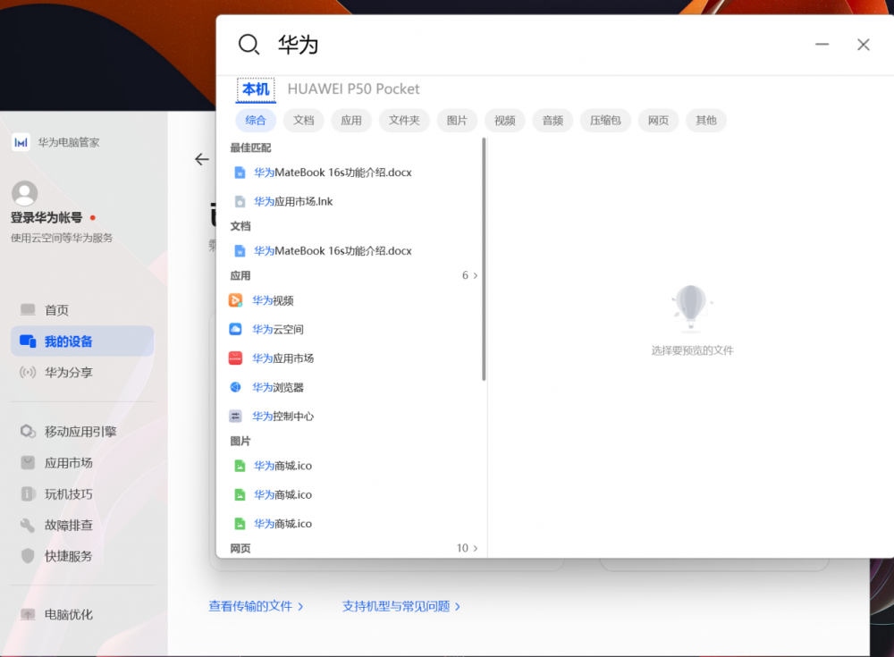
Task: Click the 支持机型与常见问题 link
Action: click(x=401, y=606)
